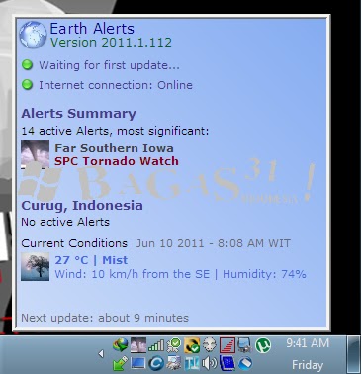Open the tornado thumbnail for Far Southern Iowa
The height and width of the screenshot is (374, 362).
36,154
